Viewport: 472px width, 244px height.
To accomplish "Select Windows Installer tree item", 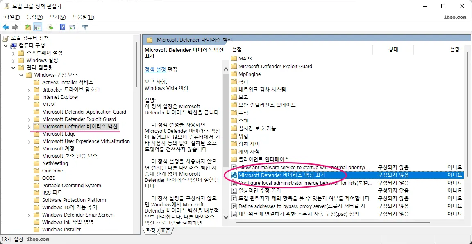I will point(61,230).
